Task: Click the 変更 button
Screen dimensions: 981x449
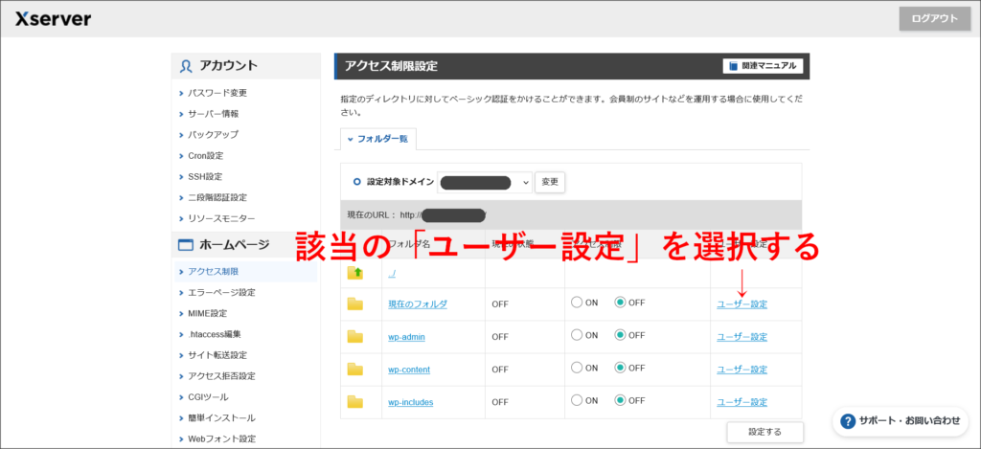Action: [550, 183]
